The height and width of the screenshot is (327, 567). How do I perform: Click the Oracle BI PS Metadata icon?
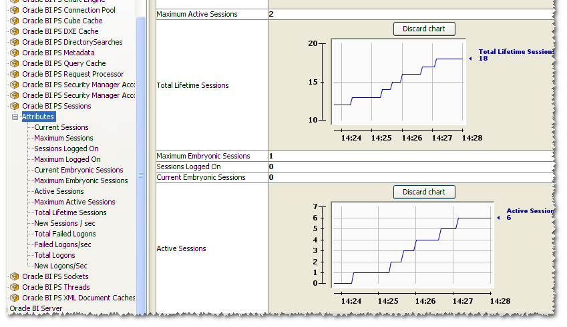(14, 53)
